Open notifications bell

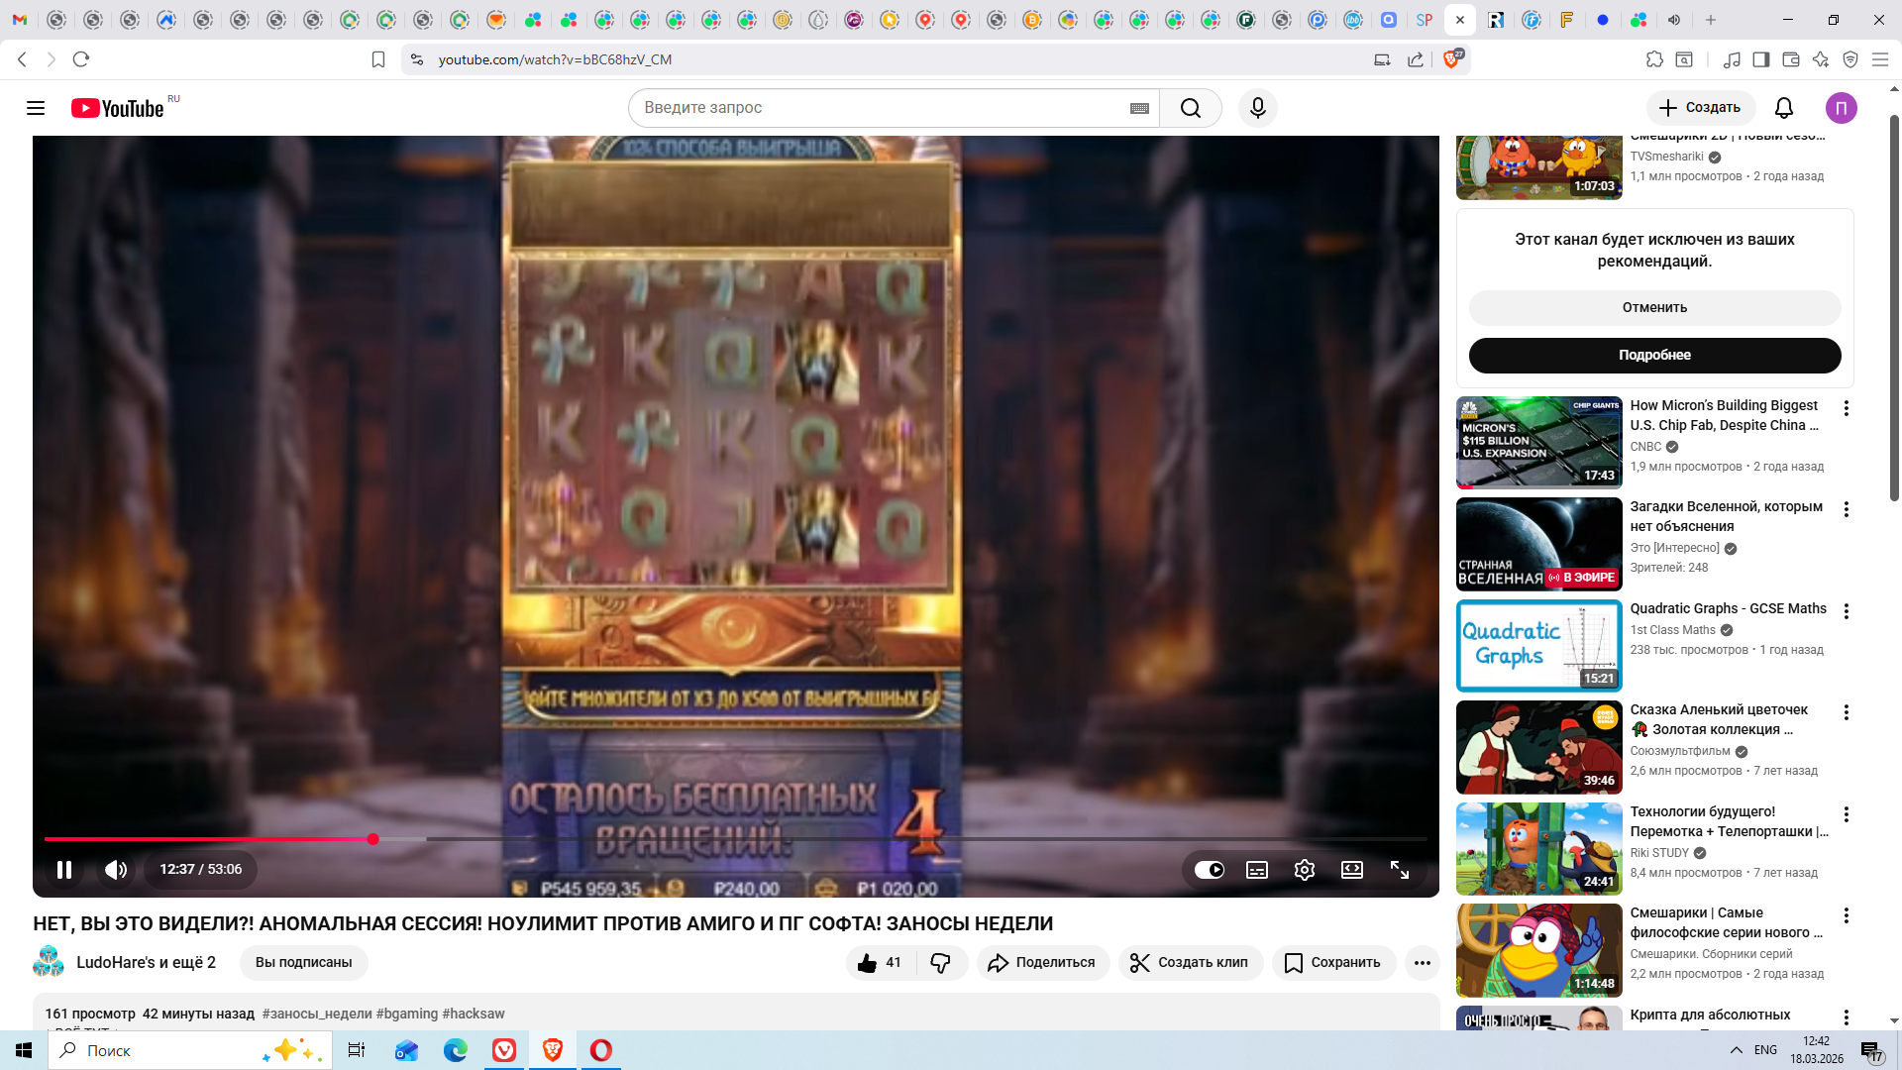pos(1784,108)
